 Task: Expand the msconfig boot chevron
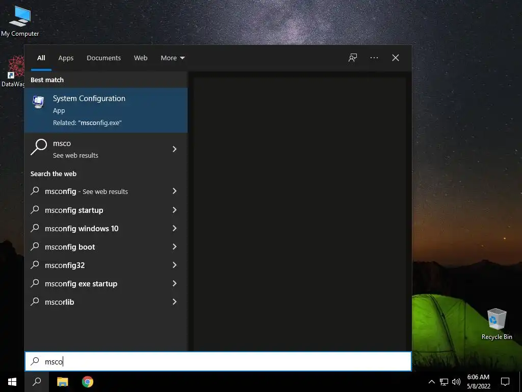click(174, 247)
